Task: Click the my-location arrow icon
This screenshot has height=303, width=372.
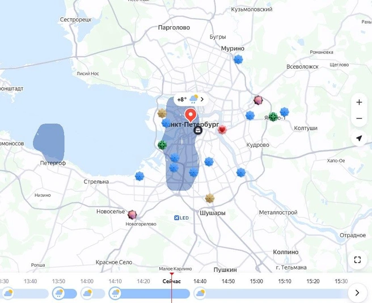Action: [359, 138]
